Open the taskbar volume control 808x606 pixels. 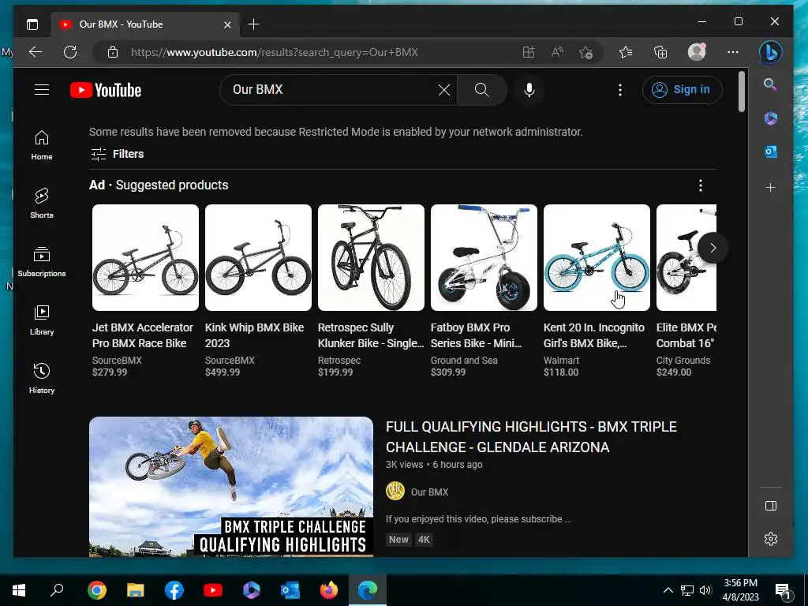pyautogui.click(x=705, y=590)
